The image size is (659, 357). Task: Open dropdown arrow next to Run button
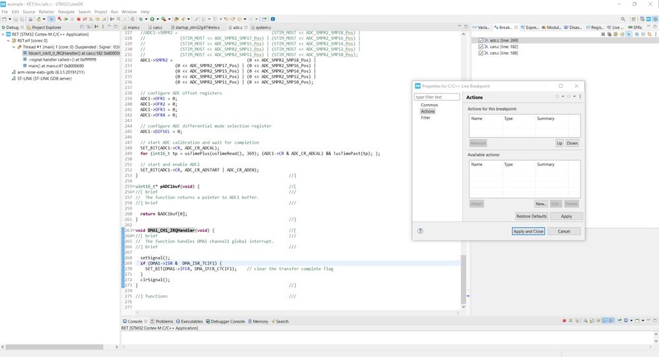coord(158,19)
